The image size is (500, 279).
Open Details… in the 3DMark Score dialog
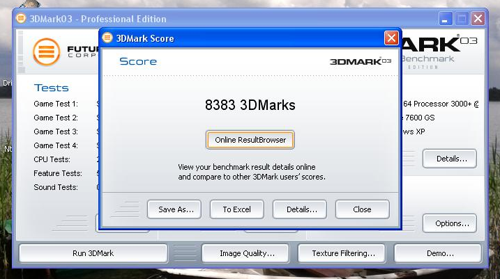tap(299, 209)
